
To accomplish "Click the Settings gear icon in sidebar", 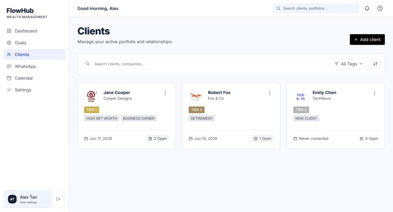I will [9, 90].
